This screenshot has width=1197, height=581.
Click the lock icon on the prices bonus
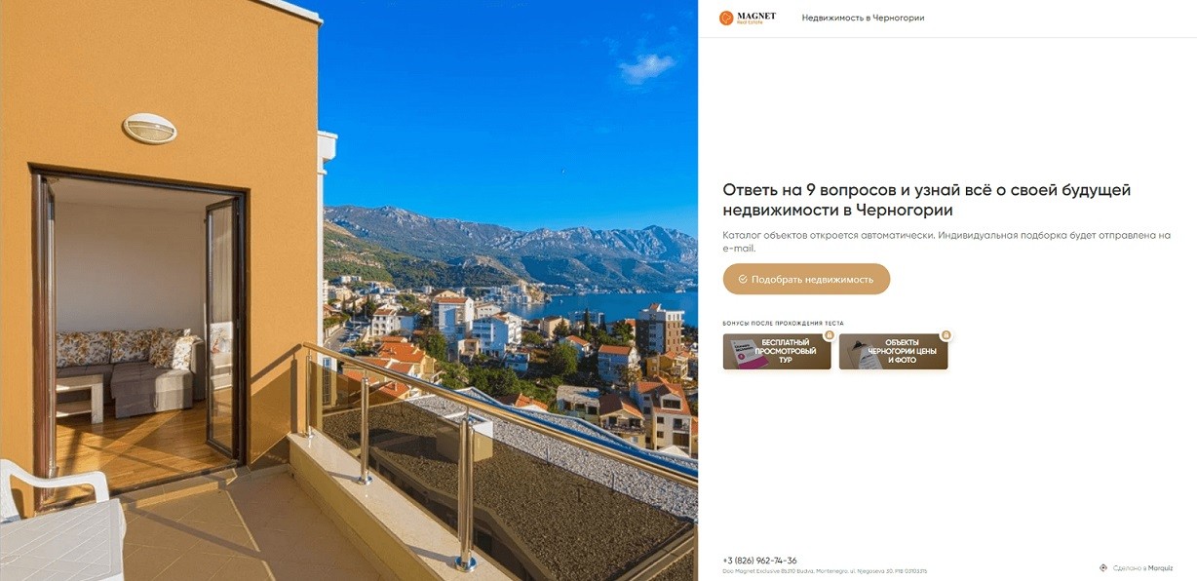coord(946,335)
